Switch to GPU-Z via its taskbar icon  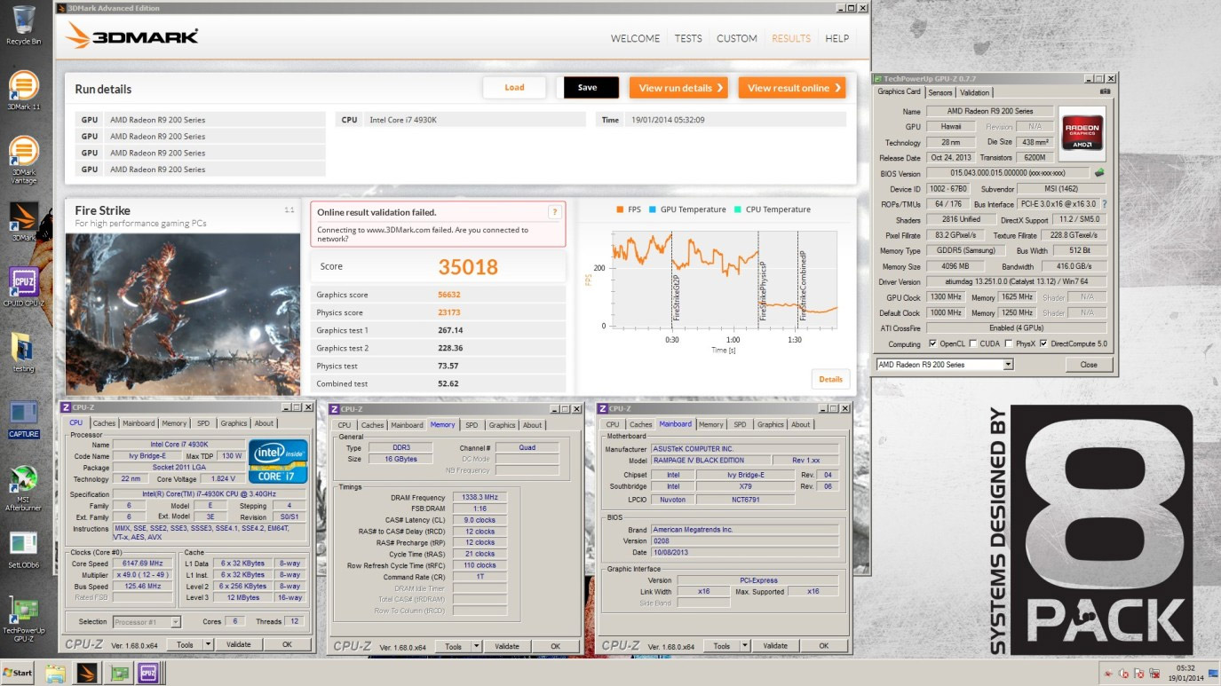(x=118, y=673)
